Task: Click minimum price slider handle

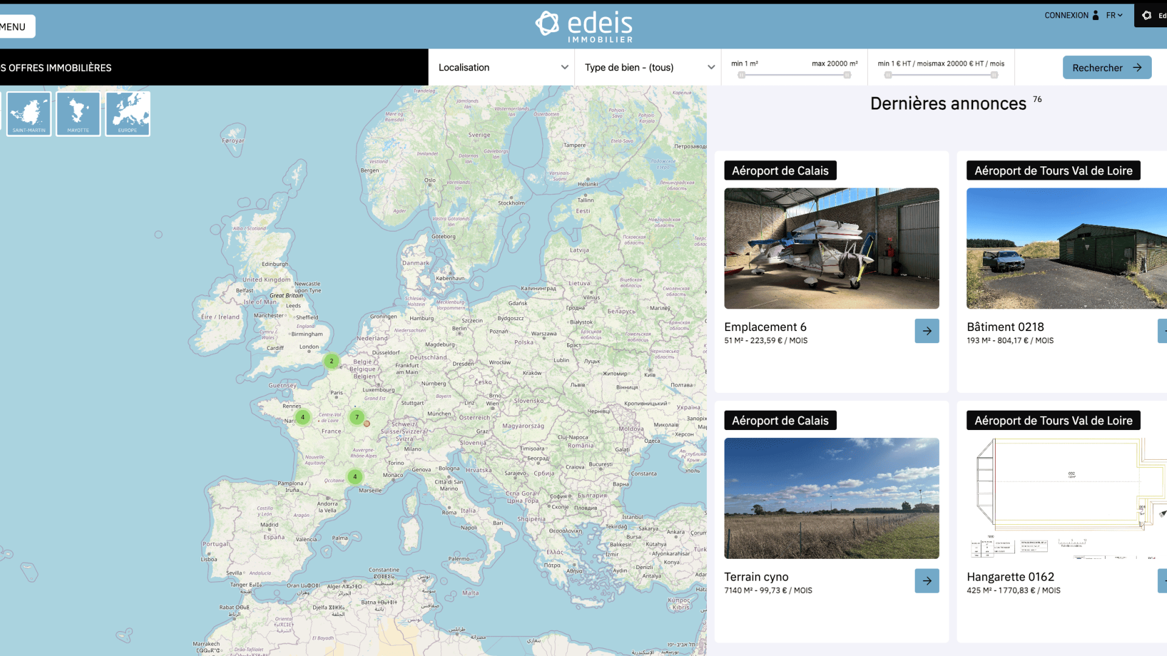Action: tap(888, 75)
